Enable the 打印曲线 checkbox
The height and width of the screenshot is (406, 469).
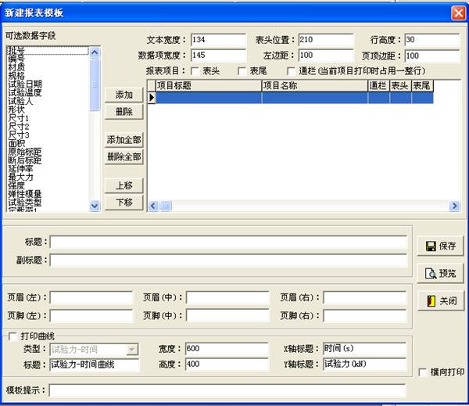[13, 336]
